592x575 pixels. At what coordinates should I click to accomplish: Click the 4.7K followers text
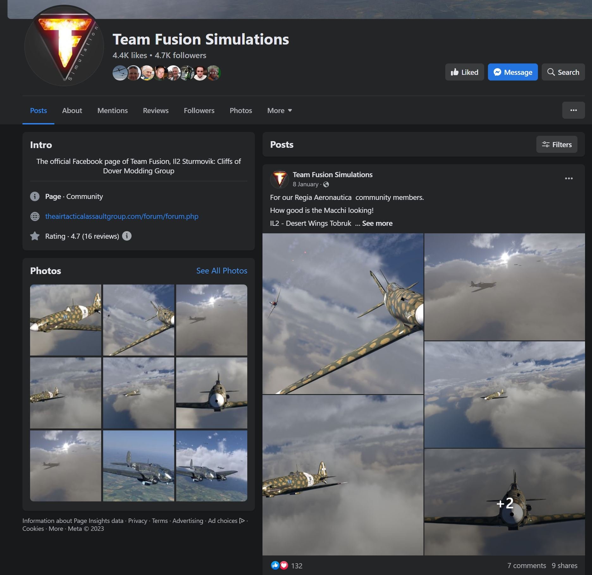pyautogui.click(x=180, y=55)
